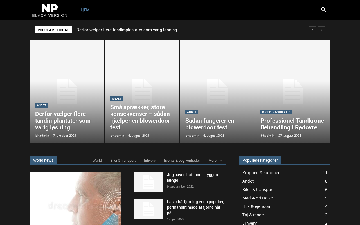Open 'Små sprækker, store konsekvenser' article
Image resolution: width=360 pixels, height=225 pixels.
tap(140, 117)
